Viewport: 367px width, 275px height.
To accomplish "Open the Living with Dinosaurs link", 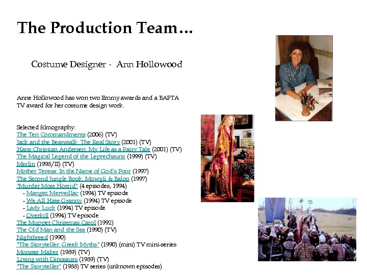I will (x=47, y=260).
